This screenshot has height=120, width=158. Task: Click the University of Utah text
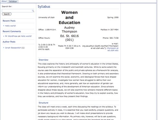(46, 17)
